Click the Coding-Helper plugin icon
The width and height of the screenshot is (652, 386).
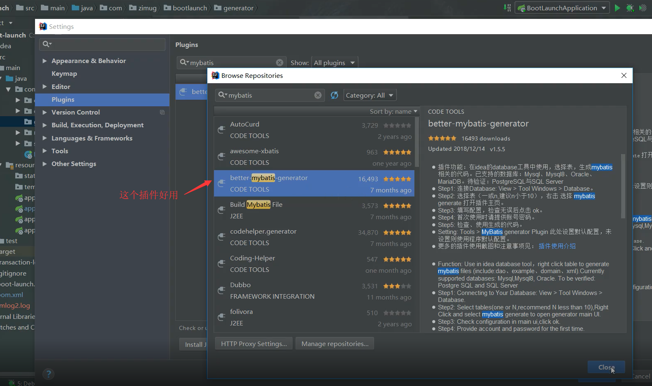(221, 264)
